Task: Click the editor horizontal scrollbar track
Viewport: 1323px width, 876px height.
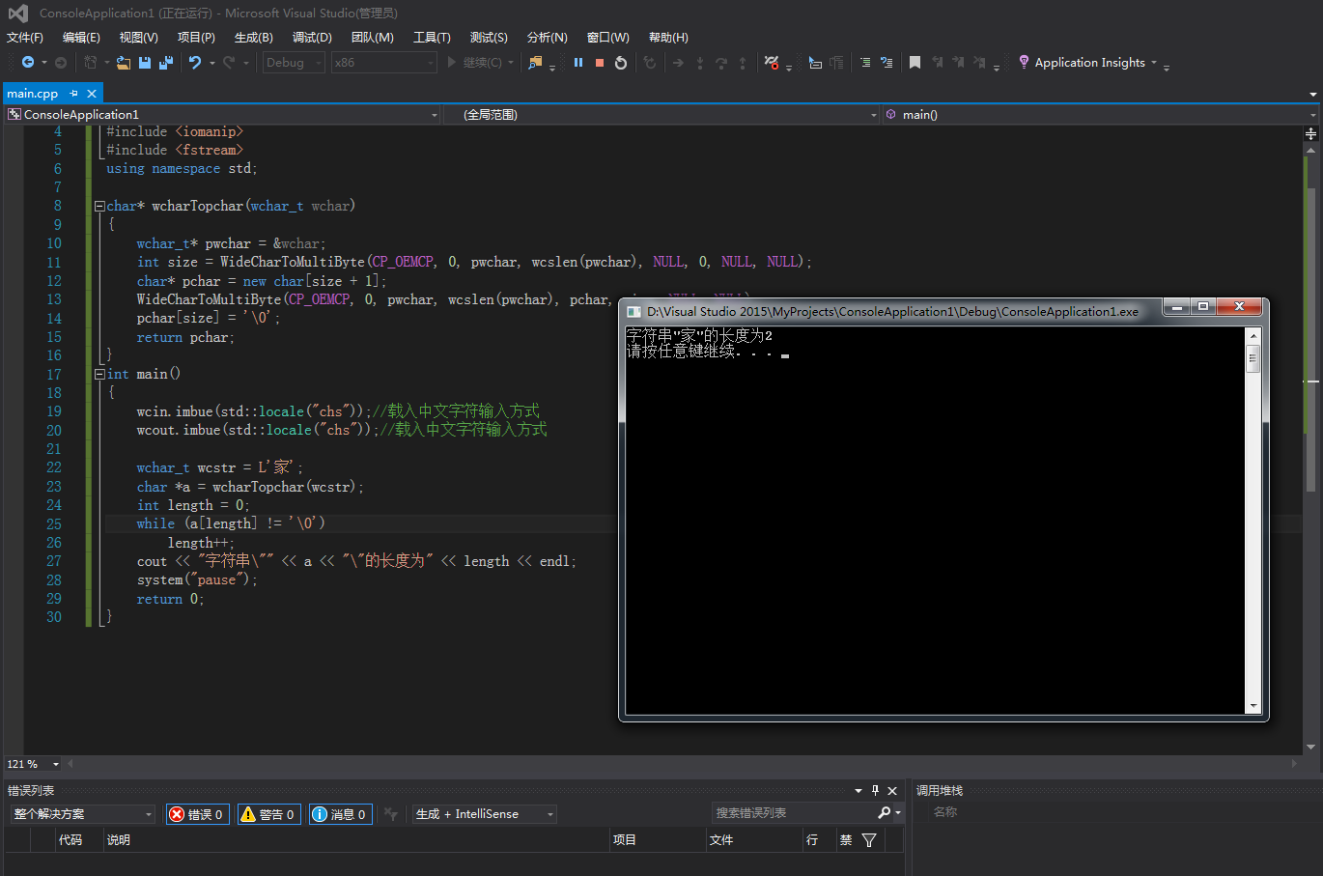Action: click(682, 764)
